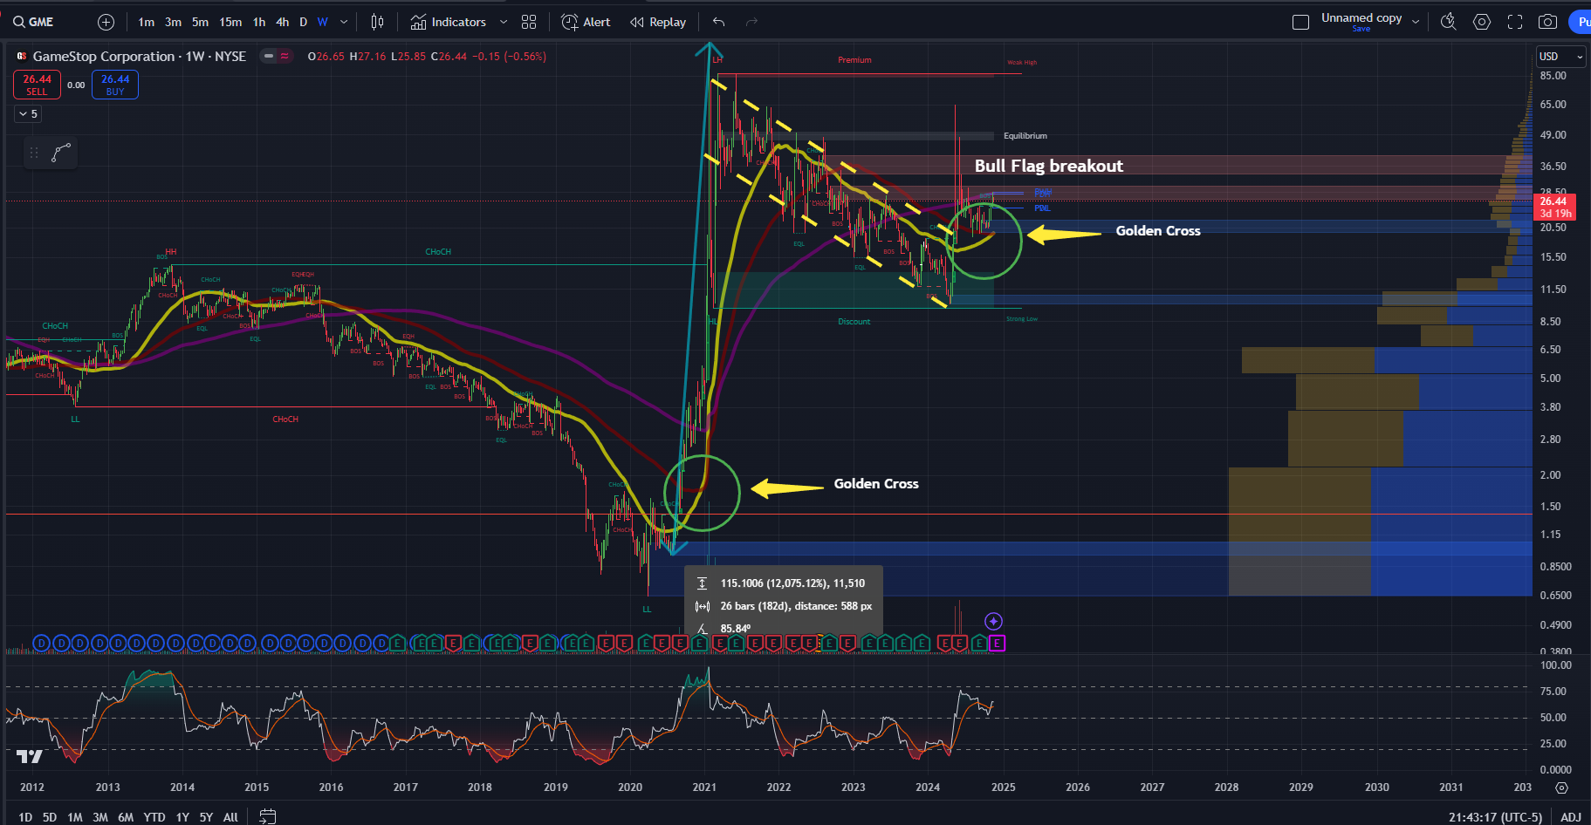Open the Replay mode
The image size is (1591, 825).
(x=658, y=22)
